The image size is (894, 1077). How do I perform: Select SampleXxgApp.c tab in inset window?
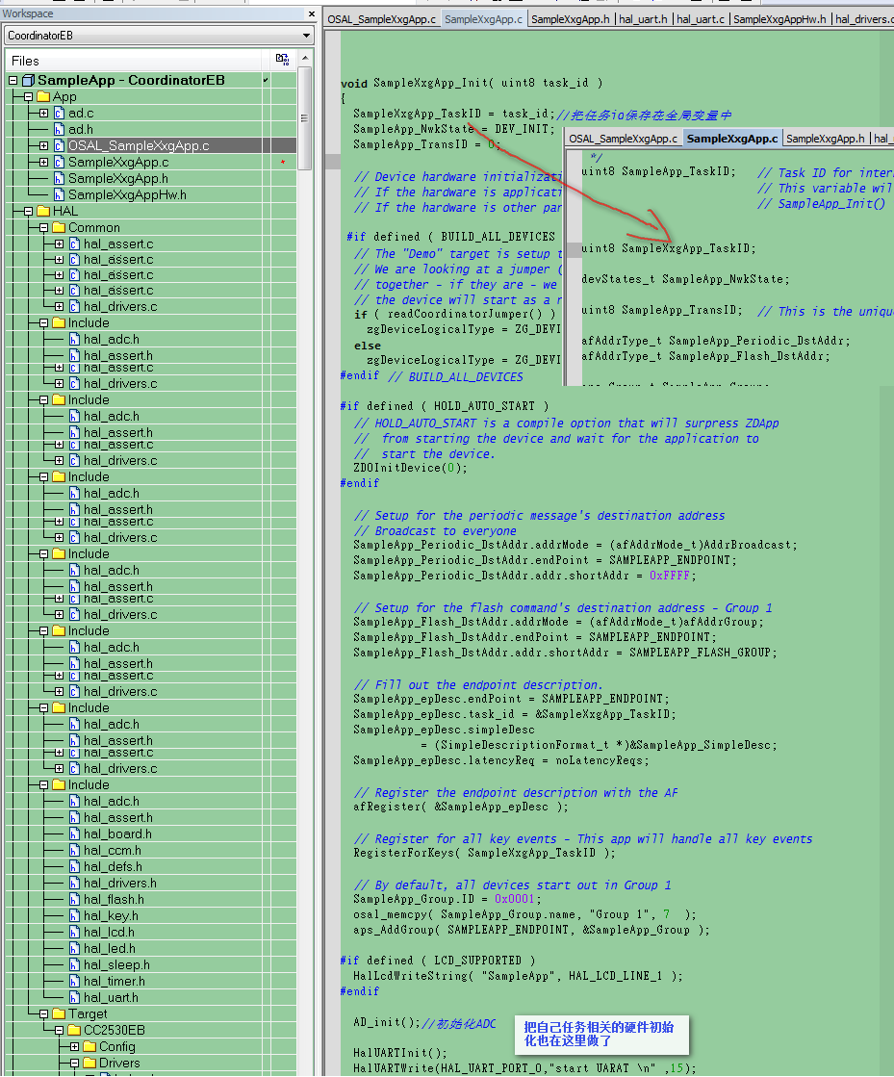(x=732, y=139)
